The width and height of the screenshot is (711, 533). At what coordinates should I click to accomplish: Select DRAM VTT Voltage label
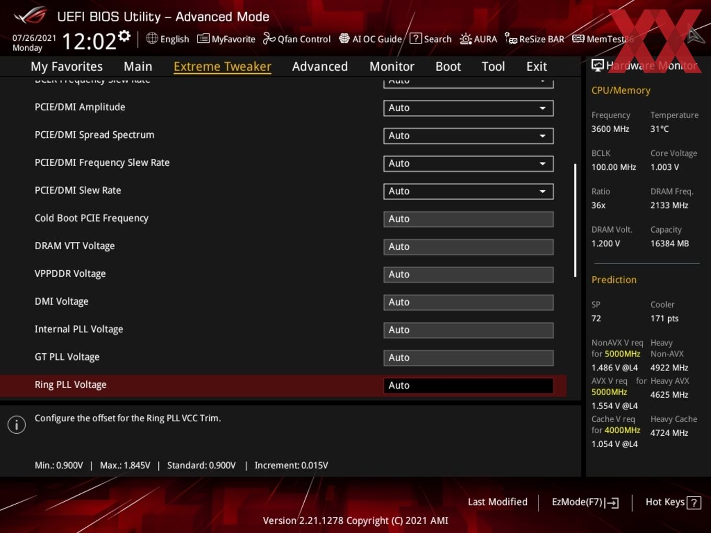point(75,246)
